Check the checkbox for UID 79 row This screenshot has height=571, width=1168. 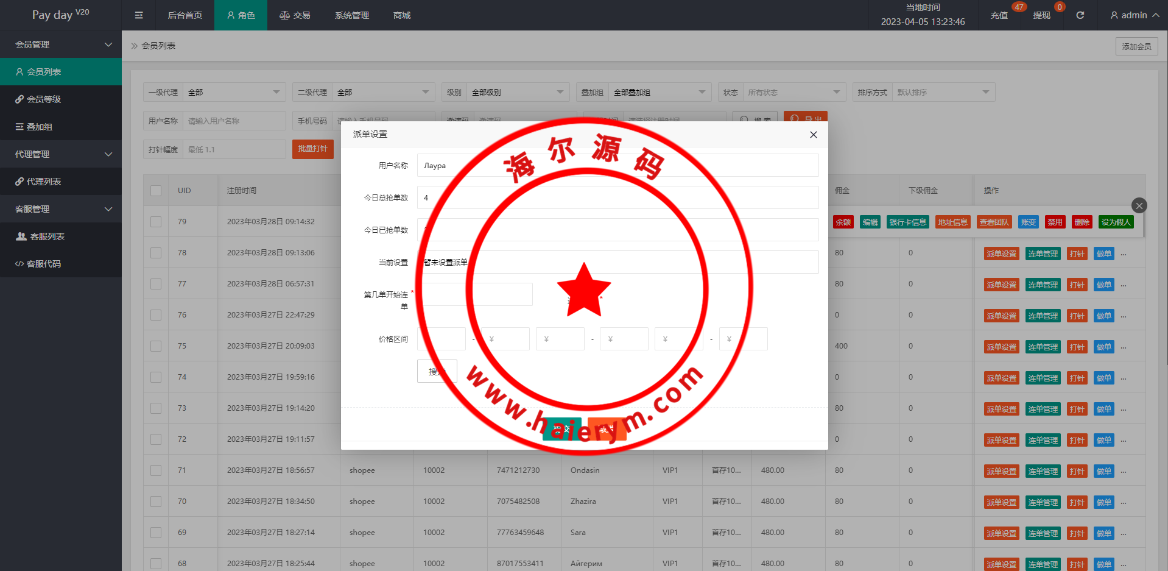[x=156, y=222]
